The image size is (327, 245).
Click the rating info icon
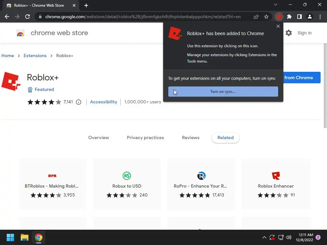[x=79, y=102]
